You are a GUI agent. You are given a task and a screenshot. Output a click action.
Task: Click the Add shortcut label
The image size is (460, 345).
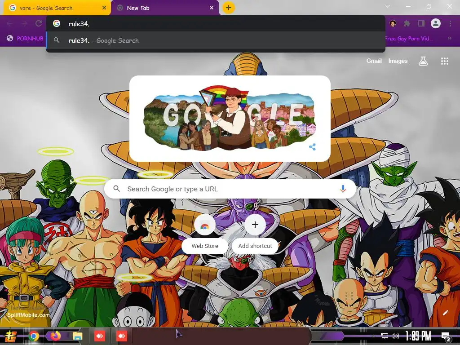click(255, 246)
